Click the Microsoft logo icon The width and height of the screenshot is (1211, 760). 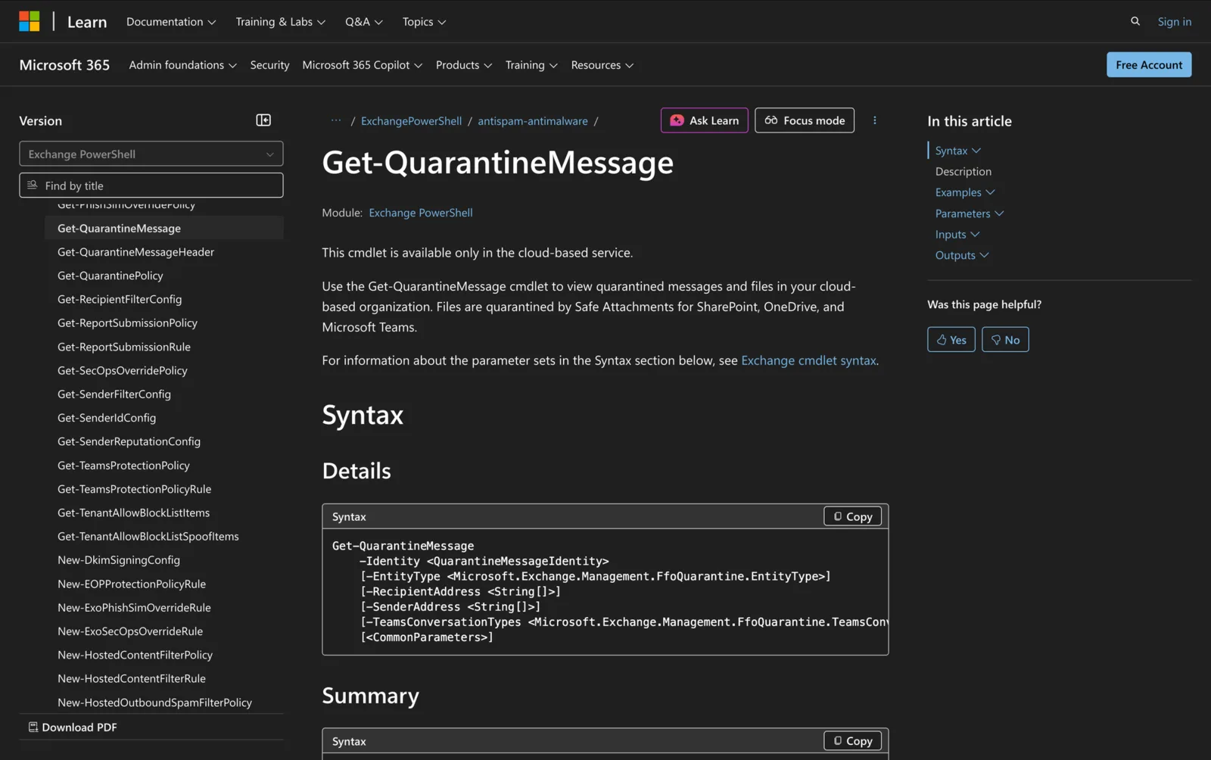(30, 21)
